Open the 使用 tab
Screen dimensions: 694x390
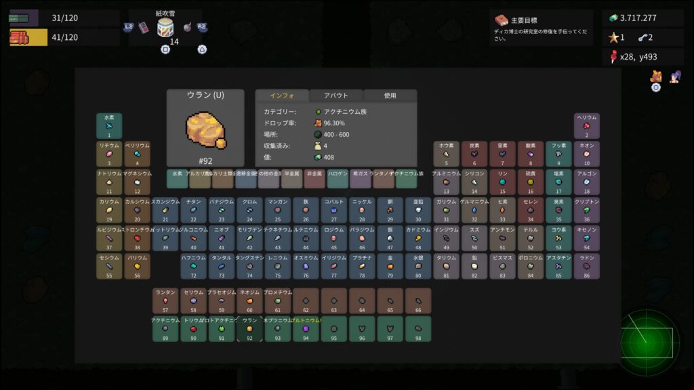[x=390, y=95]
